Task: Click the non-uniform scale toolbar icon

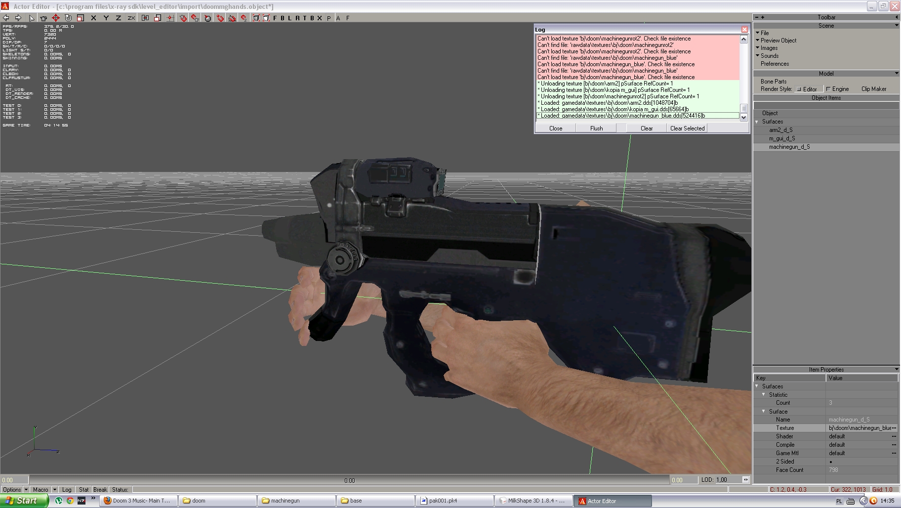Action: click(x=157, y=18)
